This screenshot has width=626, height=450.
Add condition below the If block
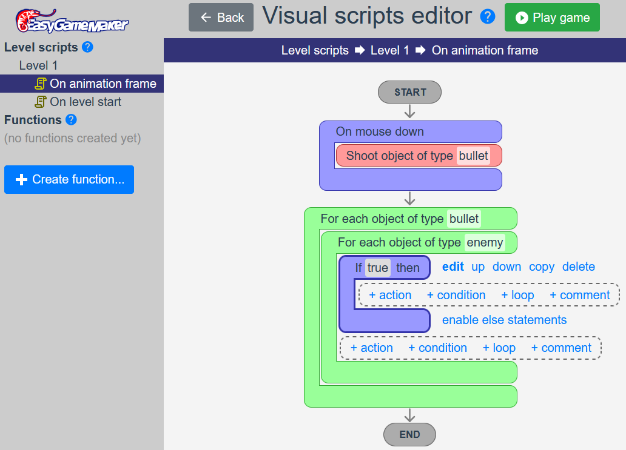(437, 348)
